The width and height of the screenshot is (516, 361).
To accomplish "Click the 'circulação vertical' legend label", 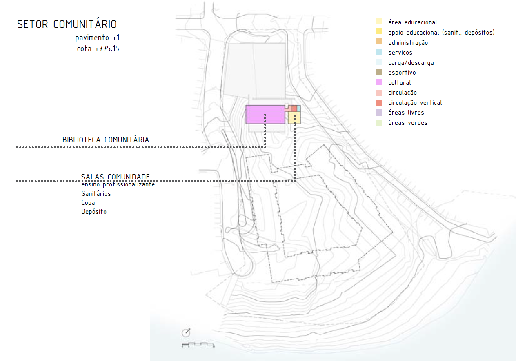I will pos(415,103).
